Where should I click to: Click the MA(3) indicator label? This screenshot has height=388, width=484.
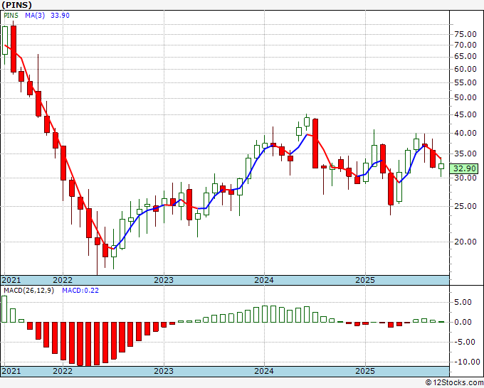(35, 16)
